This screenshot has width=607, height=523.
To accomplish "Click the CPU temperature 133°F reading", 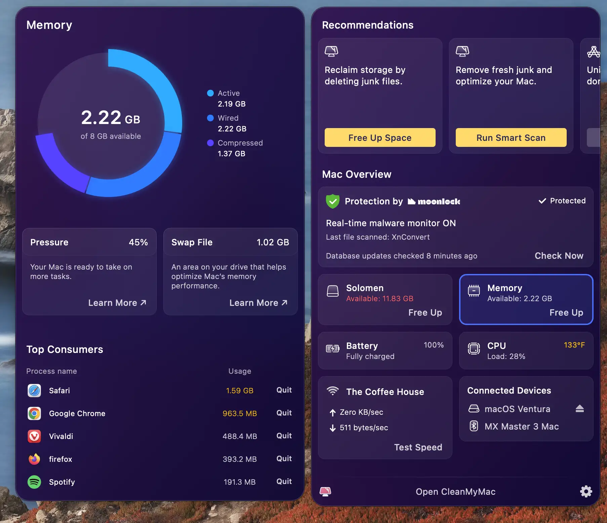I will click(574, 345).
